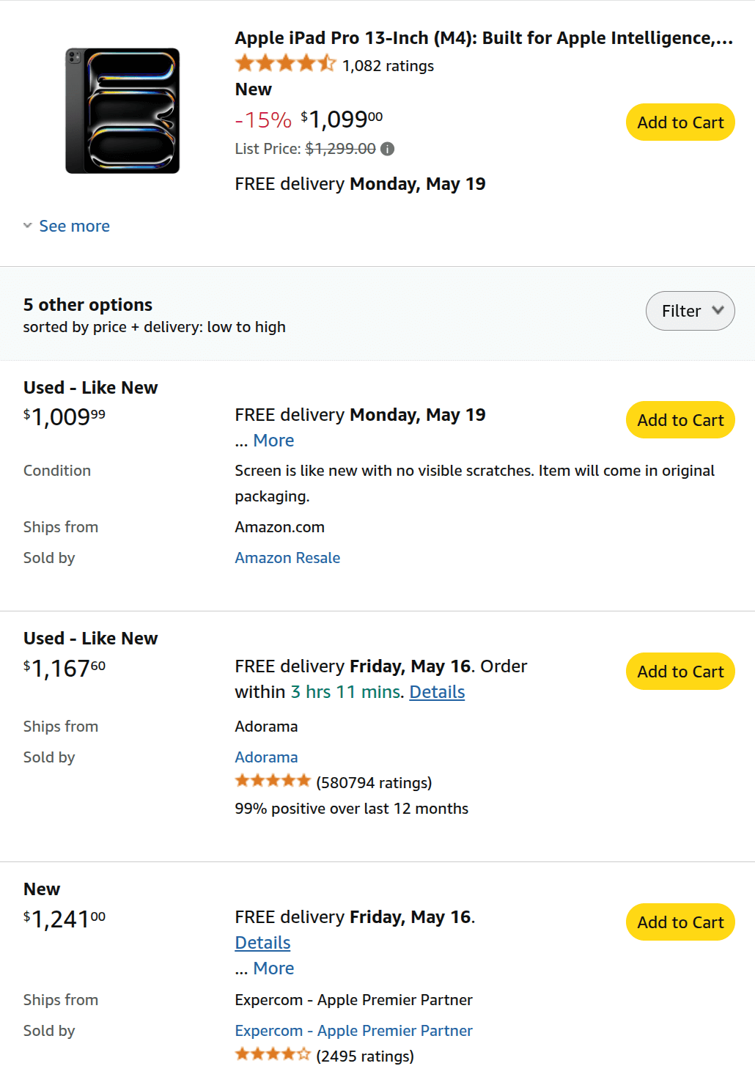Open the Filter dropdown
The image size is (755, 1066).
click(690, 311)
